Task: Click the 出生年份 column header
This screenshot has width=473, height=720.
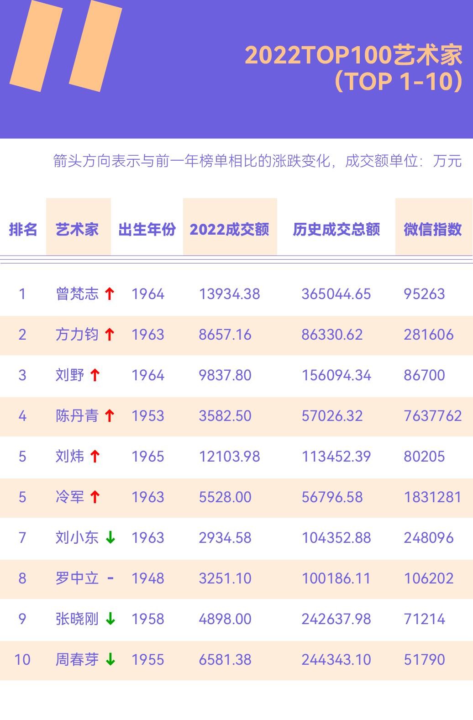Action: [147, 229]
